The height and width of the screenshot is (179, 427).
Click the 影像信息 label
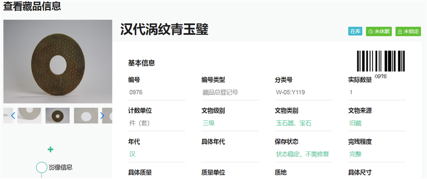point(61,167)
